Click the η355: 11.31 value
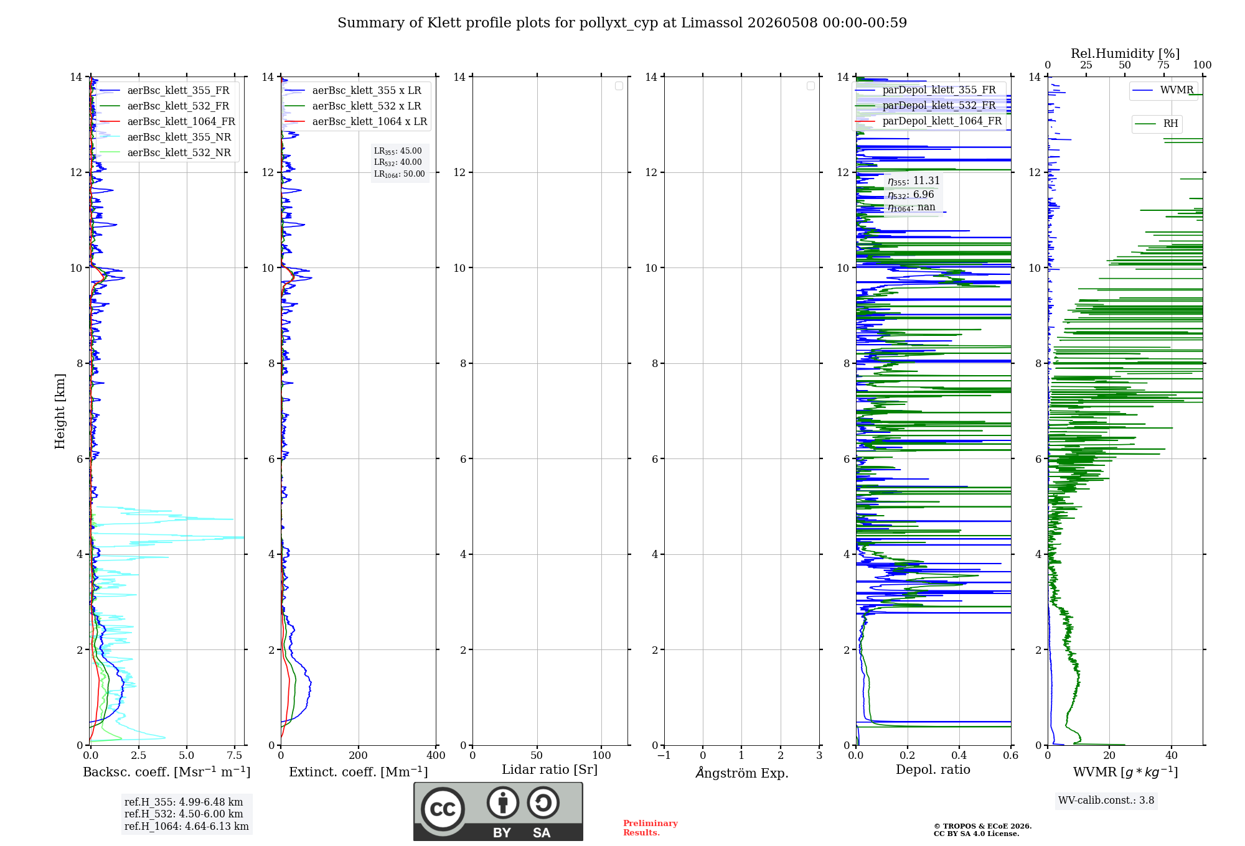 pos(914,181)
